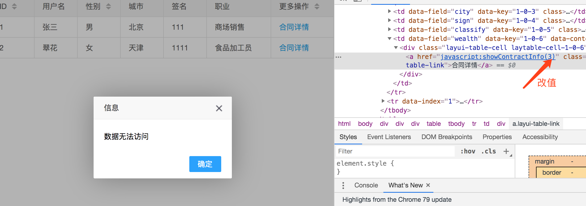Click the margin box in box model
586x206 pixels.
coord(544,161)
